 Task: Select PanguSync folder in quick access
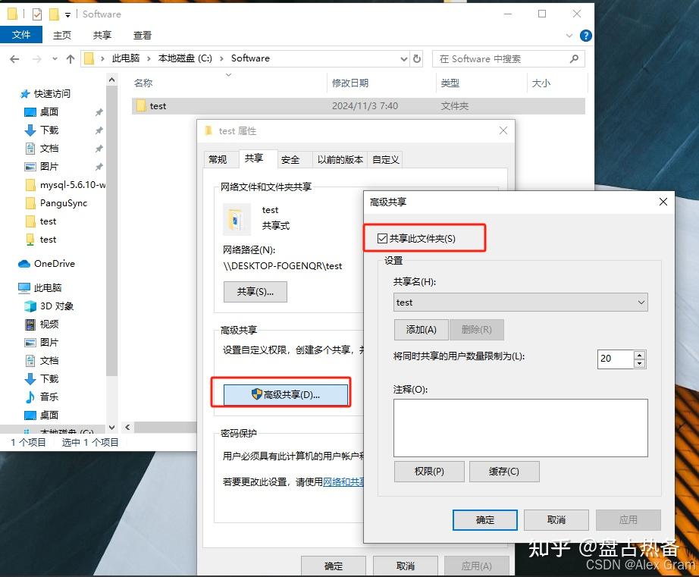(x=63, y=203)
